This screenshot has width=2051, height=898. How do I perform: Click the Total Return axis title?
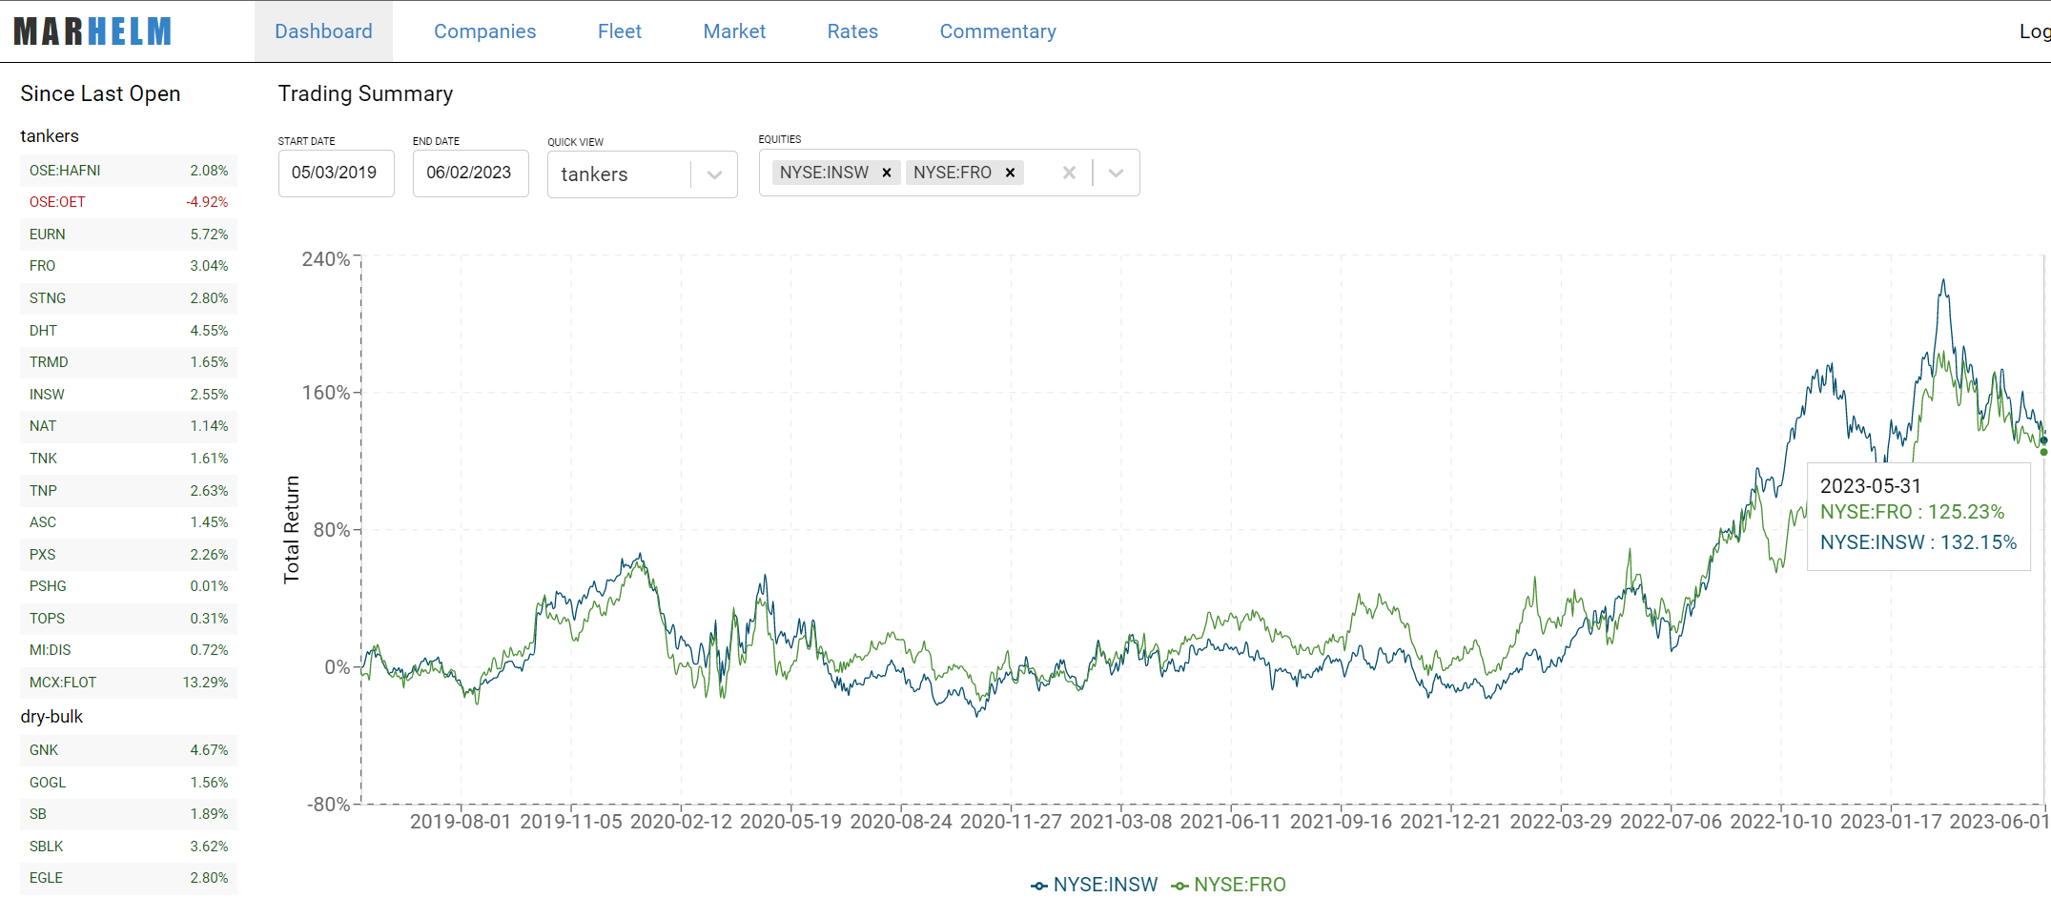point(292,529)
